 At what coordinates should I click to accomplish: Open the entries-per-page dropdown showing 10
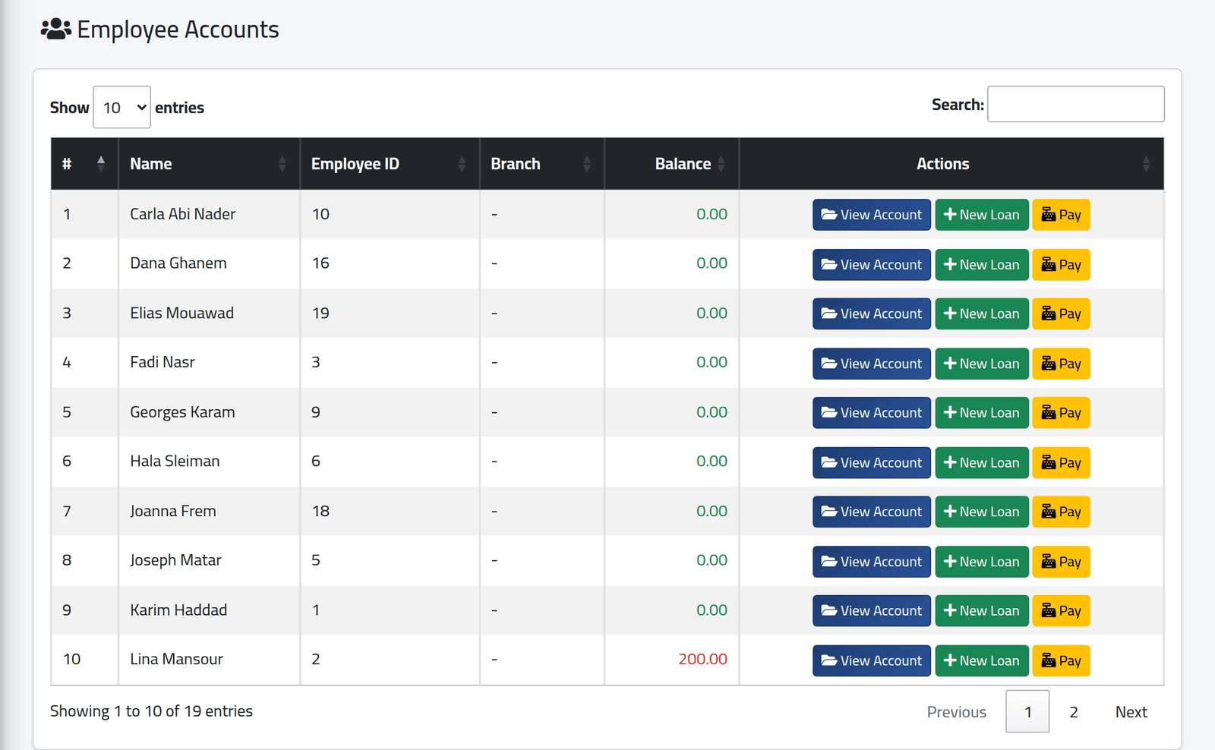tap(121, 107)
